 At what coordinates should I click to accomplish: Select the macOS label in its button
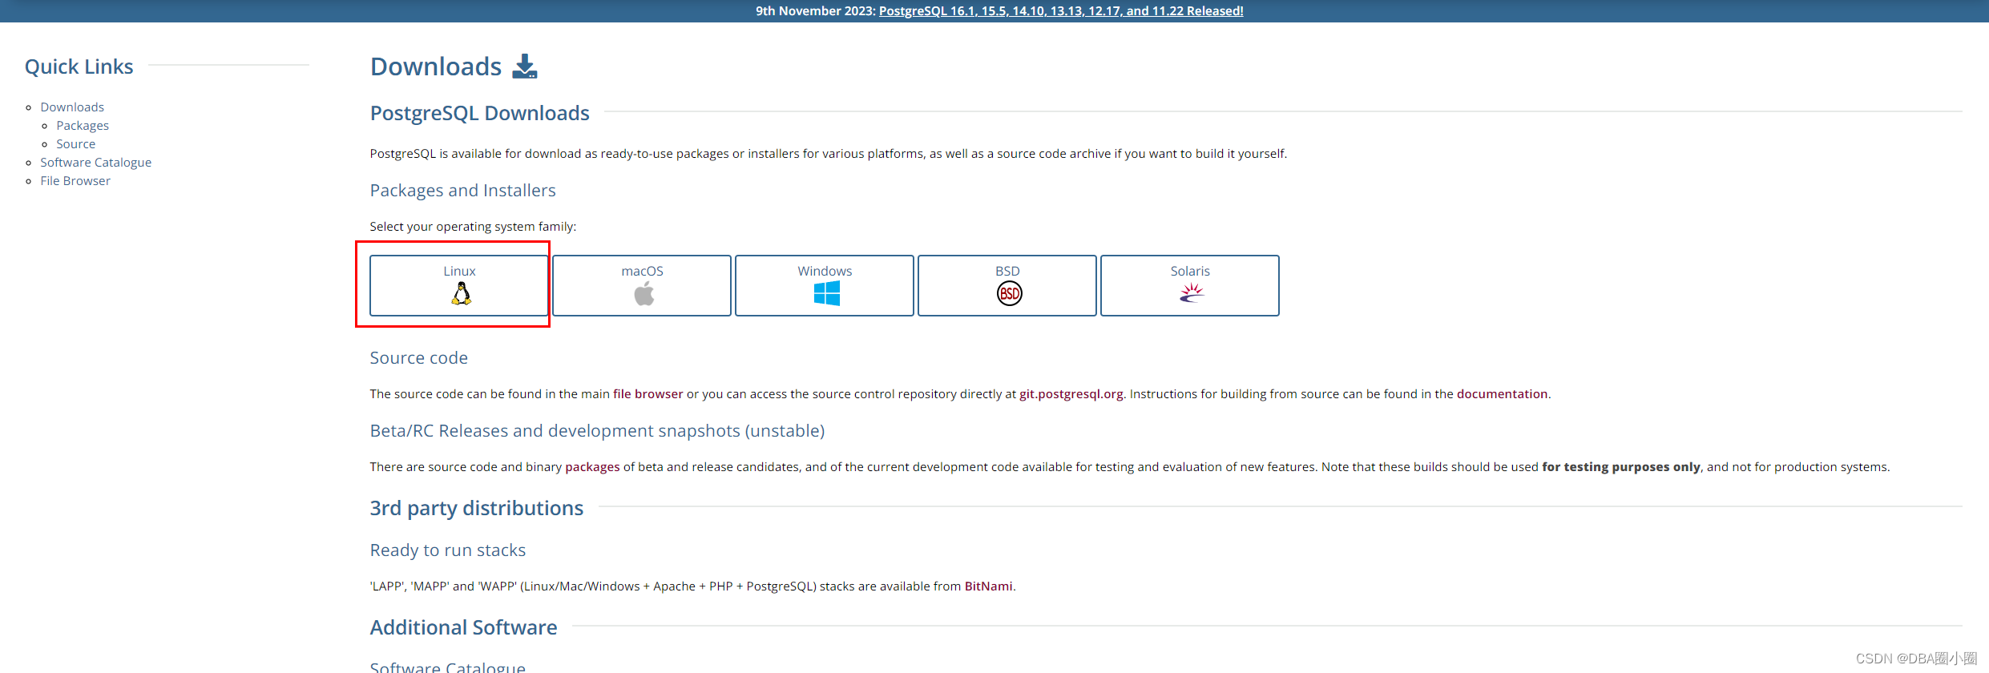(x=642, y=271)
